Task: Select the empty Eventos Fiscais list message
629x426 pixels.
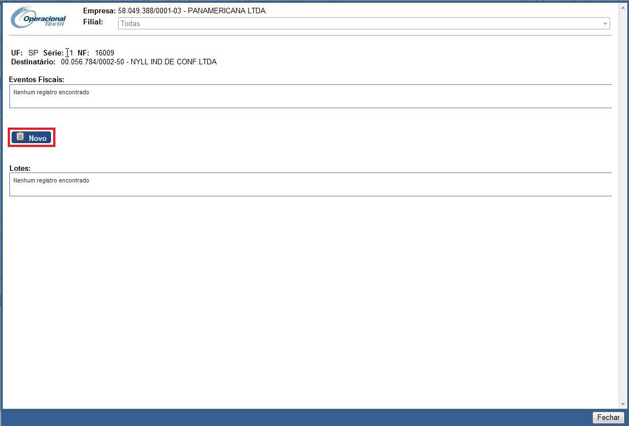Action: [x=51, y=93]
